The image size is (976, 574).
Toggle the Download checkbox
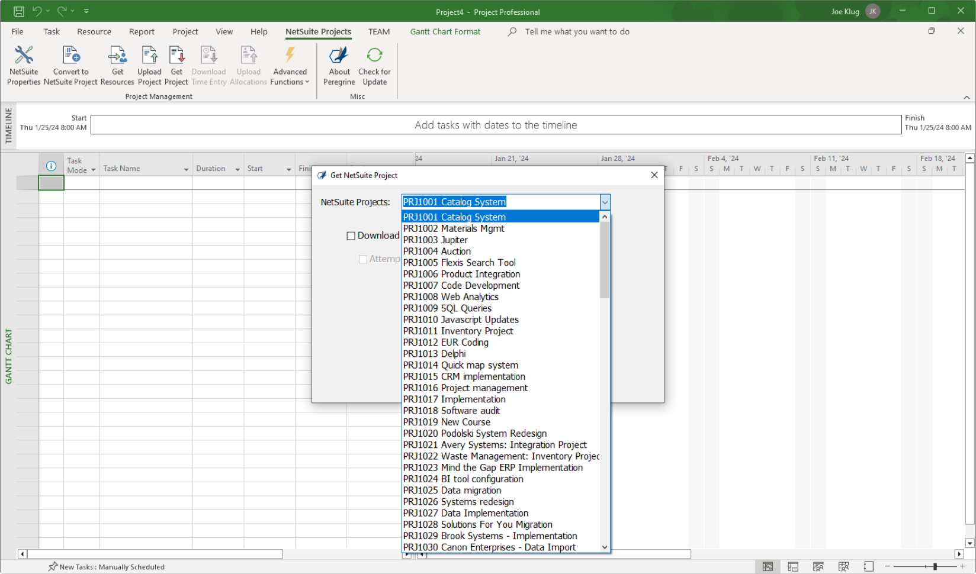(x=351, y=236)
